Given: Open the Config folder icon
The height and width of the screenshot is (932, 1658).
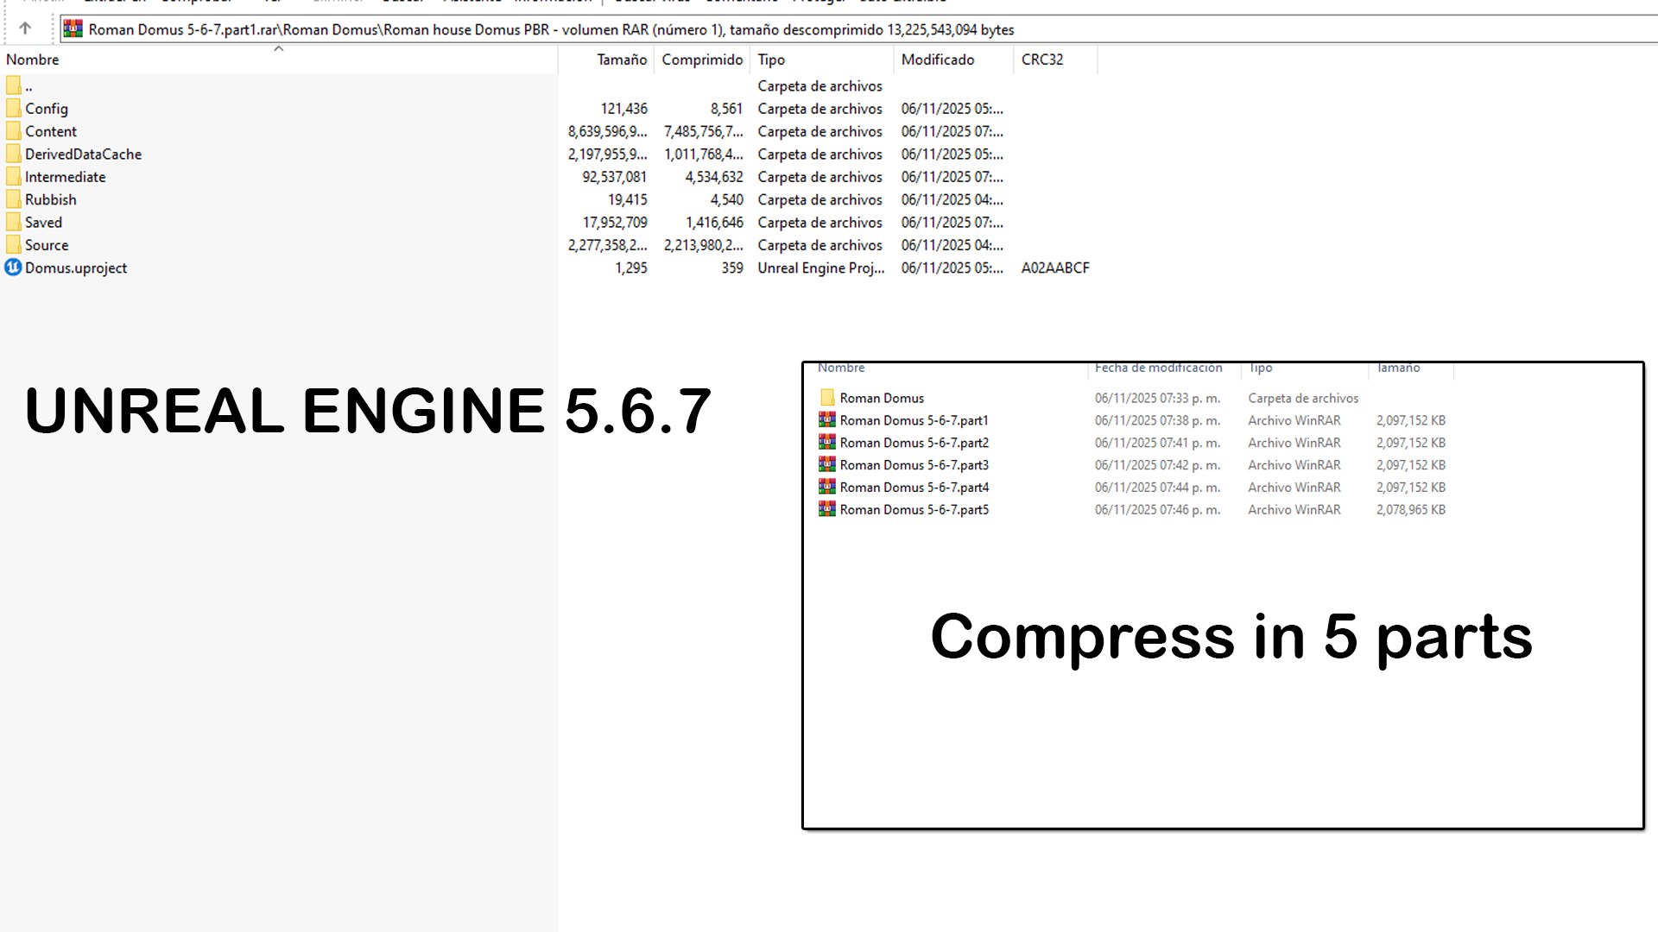Looking at the screenshot, I should click(x=13, y=109).
